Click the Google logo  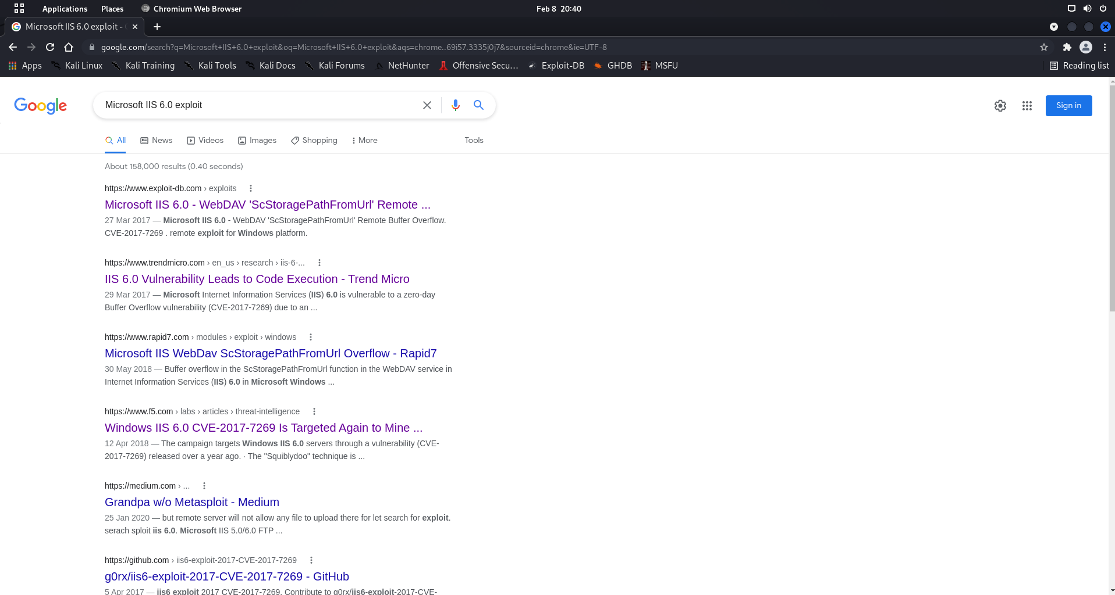tap(40, 106)
